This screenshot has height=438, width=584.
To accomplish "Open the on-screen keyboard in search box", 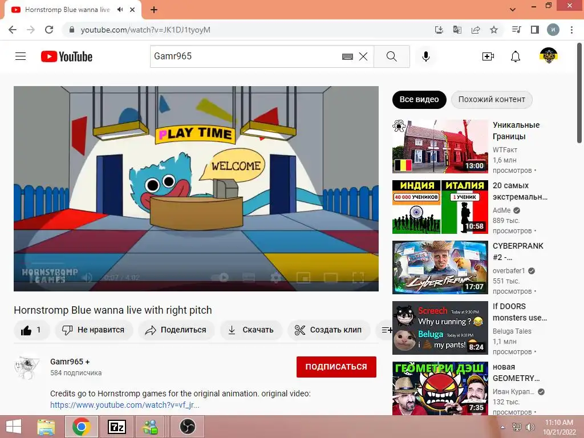I will coord(347,56).
